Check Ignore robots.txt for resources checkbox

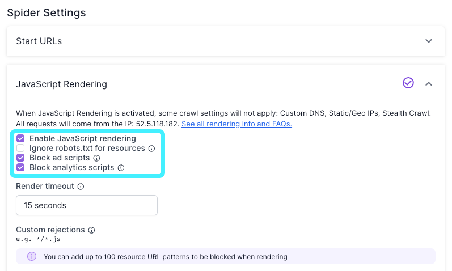point(20,148)
